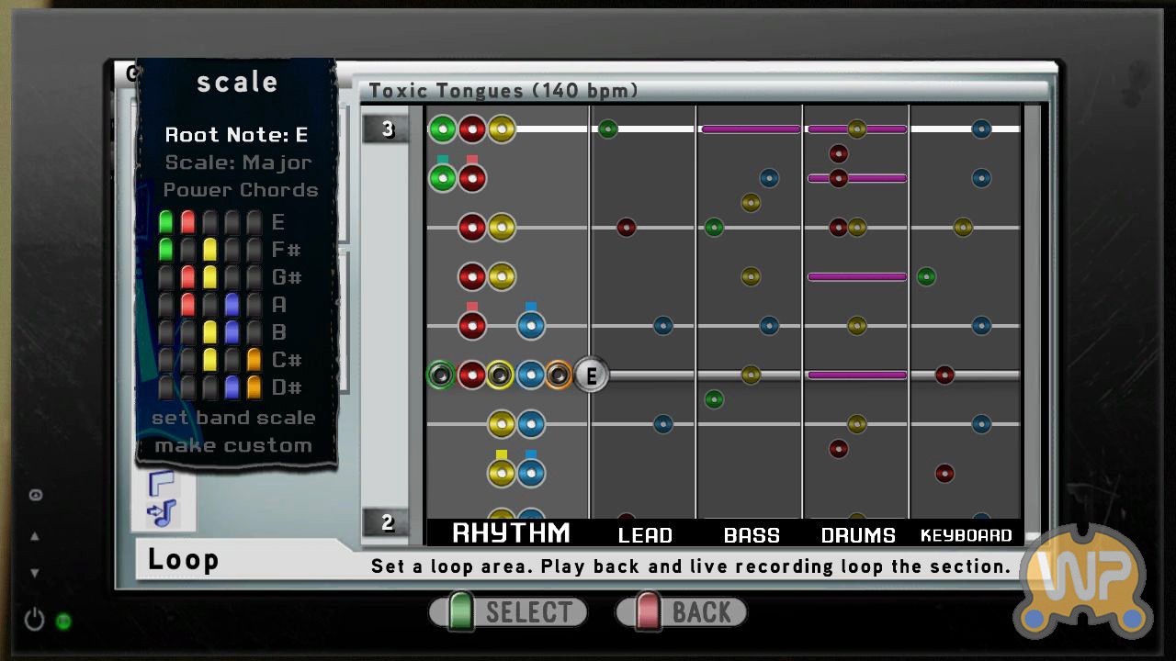This screenshot has height=661, width=1176.
Task: Select the loop bracket icon in left panel
Action: [162, 483]
